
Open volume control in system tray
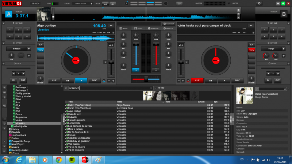point(268,160)
